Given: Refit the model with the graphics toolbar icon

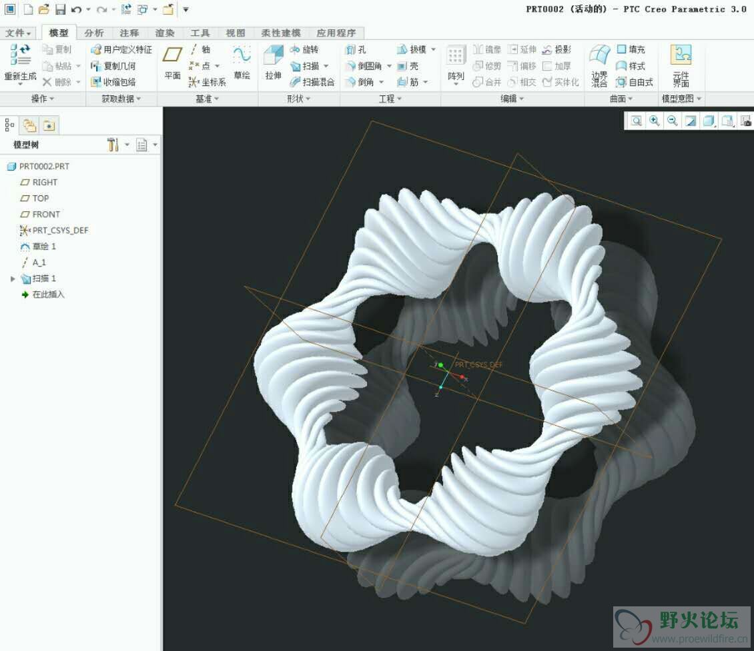Looking at the screenshot, I should (x=636, y=121).
